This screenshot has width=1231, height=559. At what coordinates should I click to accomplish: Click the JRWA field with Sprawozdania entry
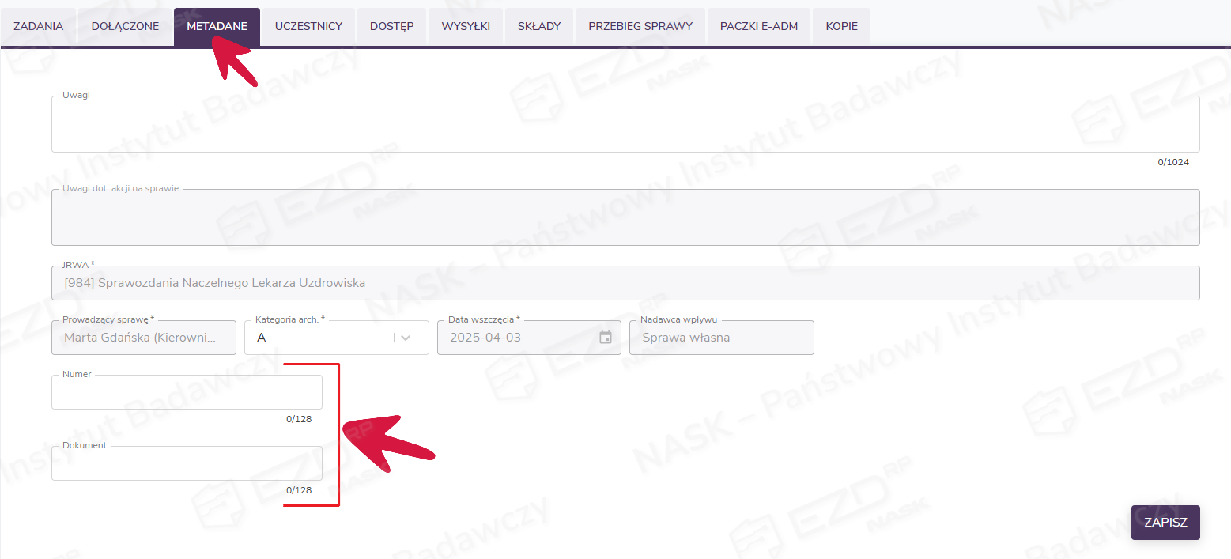[625, 283]
